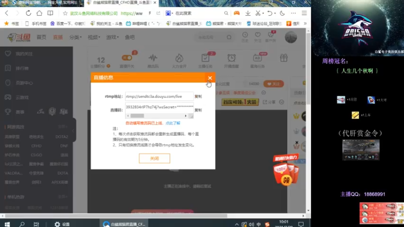
Task: Toggle night mode moon icon
Action: (x=282, y=13)
